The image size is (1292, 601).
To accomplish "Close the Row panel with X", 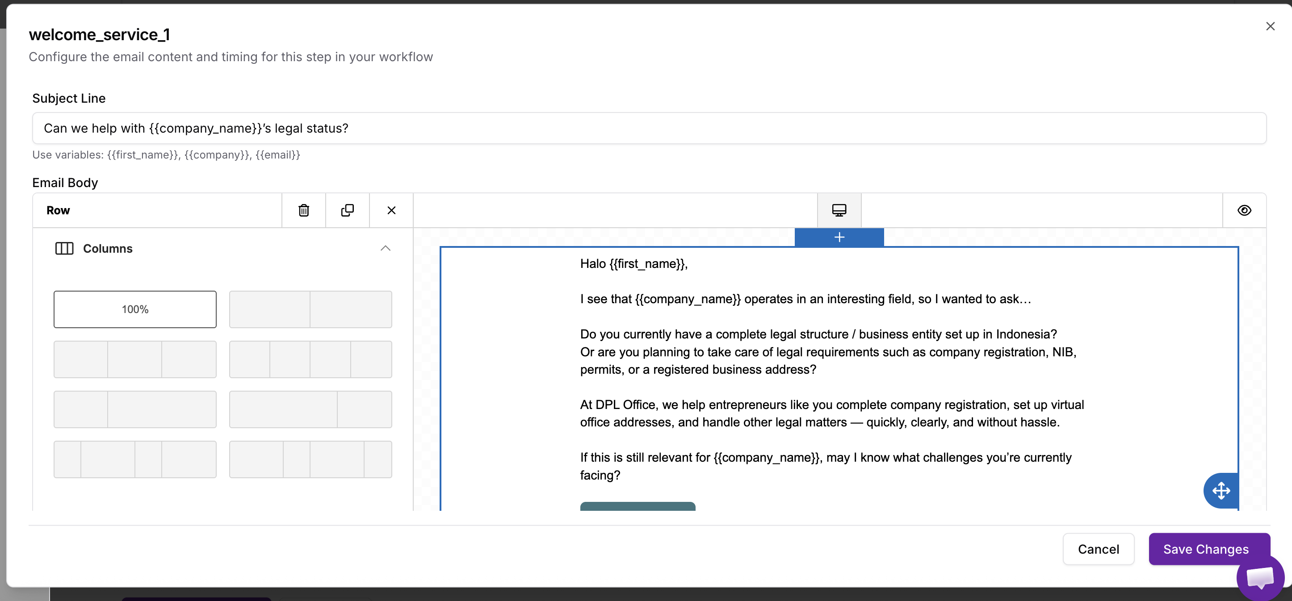I will [x=391, y=210].
